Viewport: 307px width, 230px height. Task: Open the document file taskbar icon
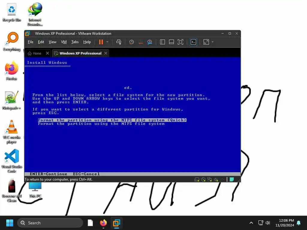tap(90, 223)
